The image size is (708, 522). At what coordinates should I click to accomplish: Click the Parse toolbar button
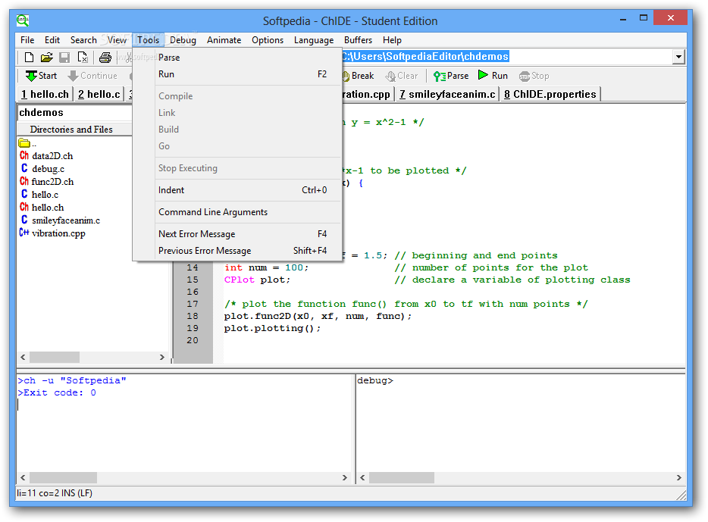click(x=451, y=76)
